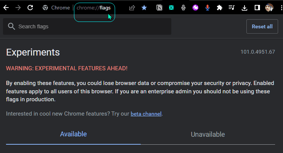Select the Available tab
283x153 pixels.
73,134
